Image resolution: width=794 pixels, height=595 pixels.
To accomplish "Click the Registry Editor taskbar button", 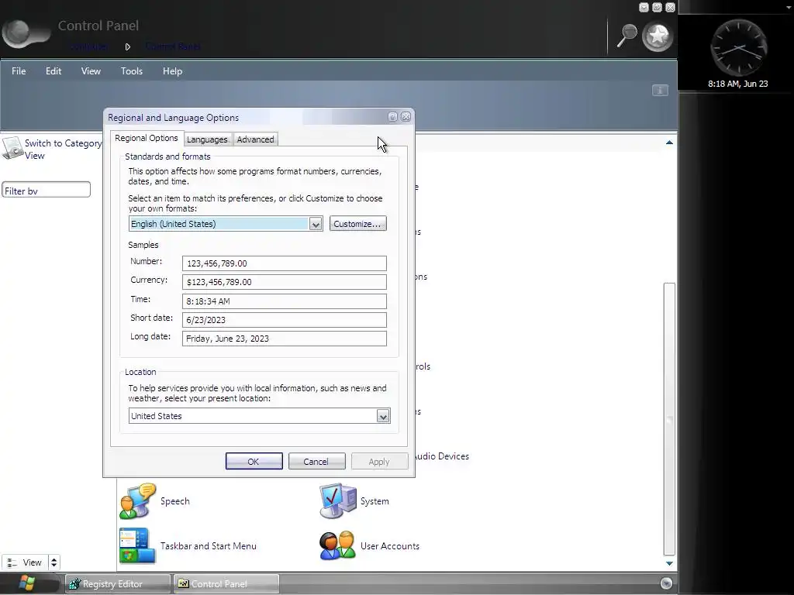I will pyautogui.click(x=118, y=583).
